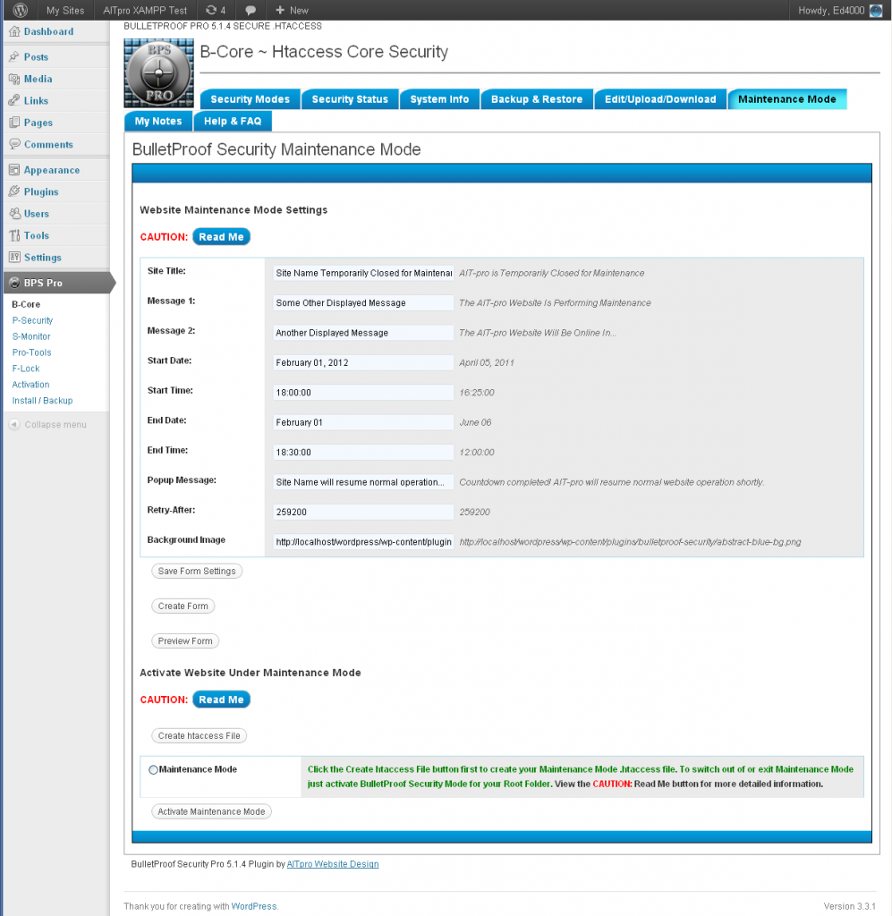Open the Help & FAQ tab
This screenshot has height=916, width=892.
(x=233, y=121)
